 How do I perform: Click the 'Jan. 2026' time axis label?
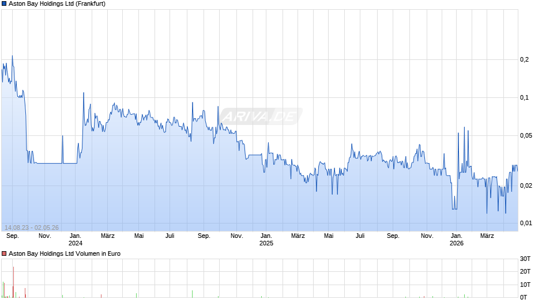[x=456, y=240]
